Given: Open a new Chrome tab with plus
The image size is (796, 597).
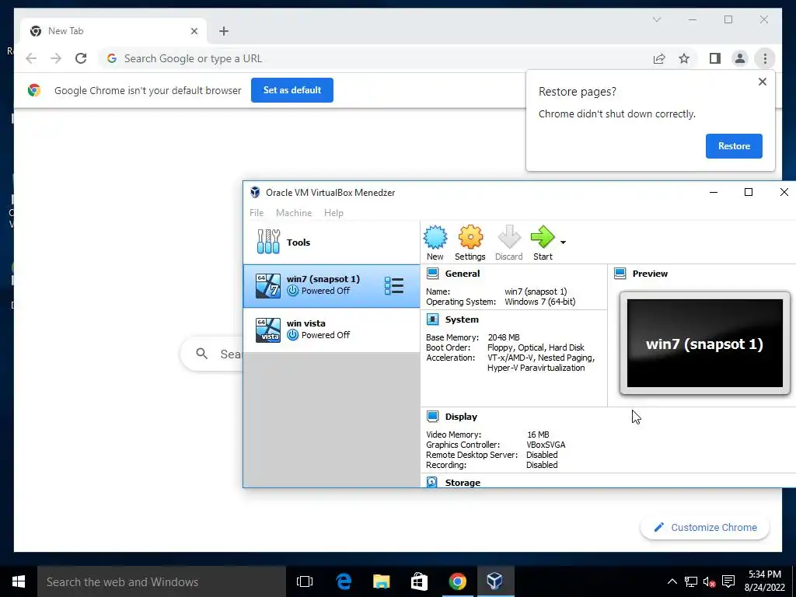Looking at the screenshot, I should coord(223,31).
